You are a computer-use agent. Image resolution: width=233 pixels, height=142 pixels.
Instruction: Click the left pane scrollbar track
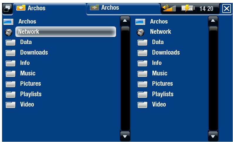point(125,79)
